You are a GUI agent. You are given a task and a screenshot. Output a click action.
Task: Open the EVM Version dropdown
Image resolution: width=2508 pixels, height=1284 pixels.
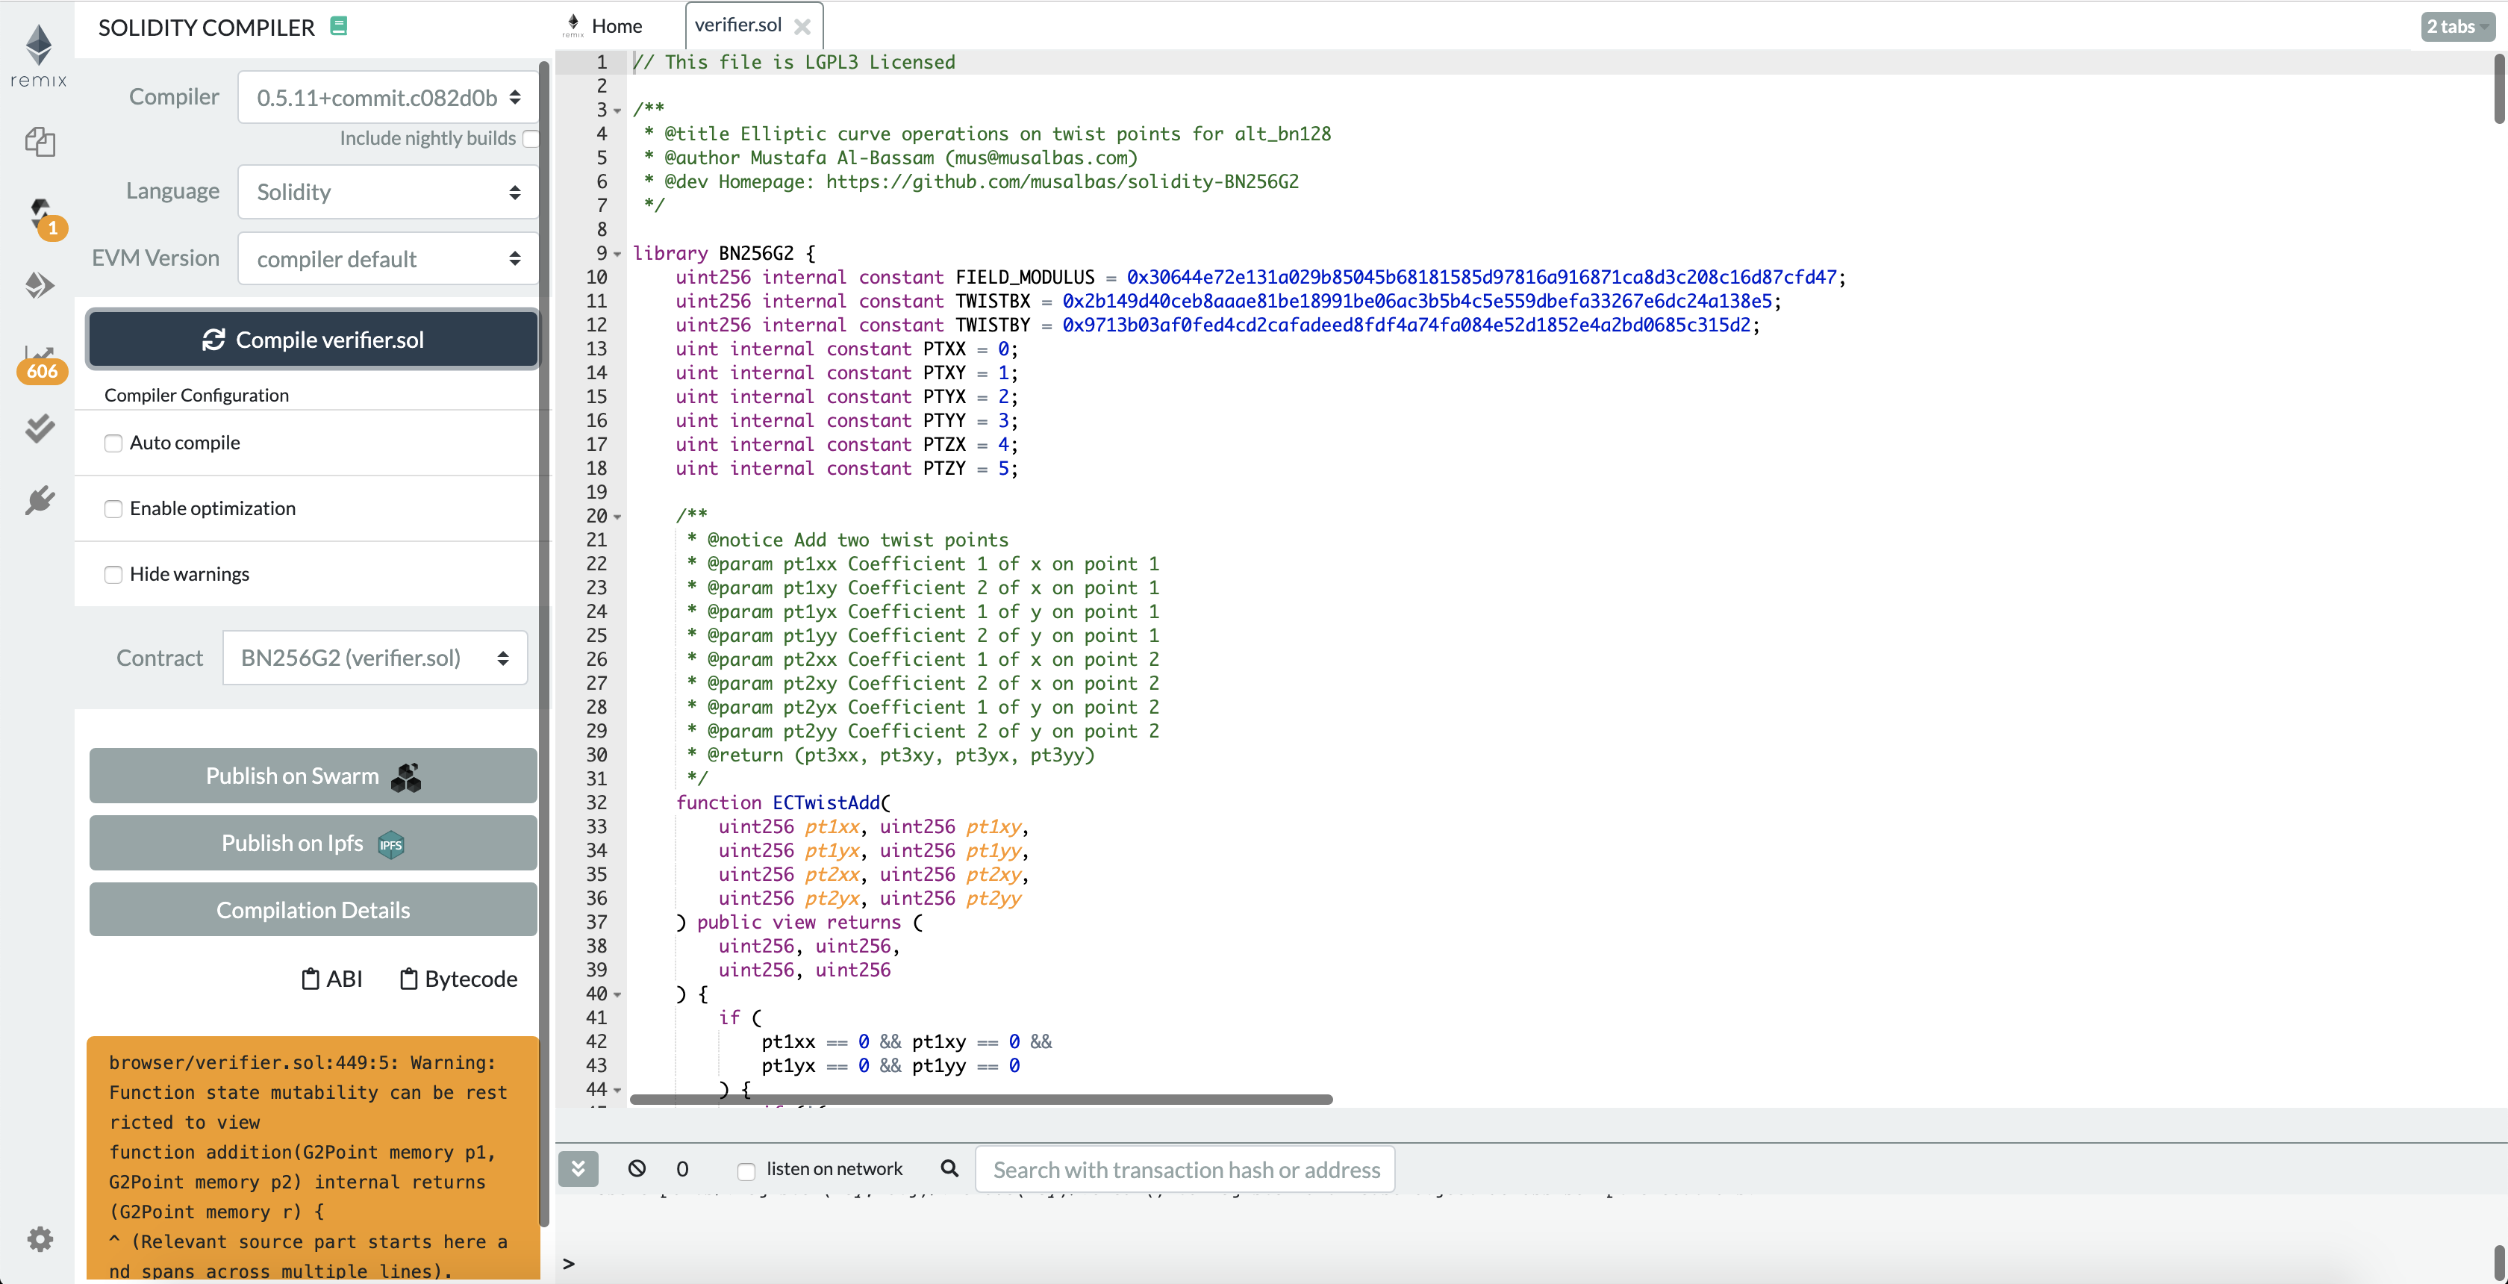(388, 259)
